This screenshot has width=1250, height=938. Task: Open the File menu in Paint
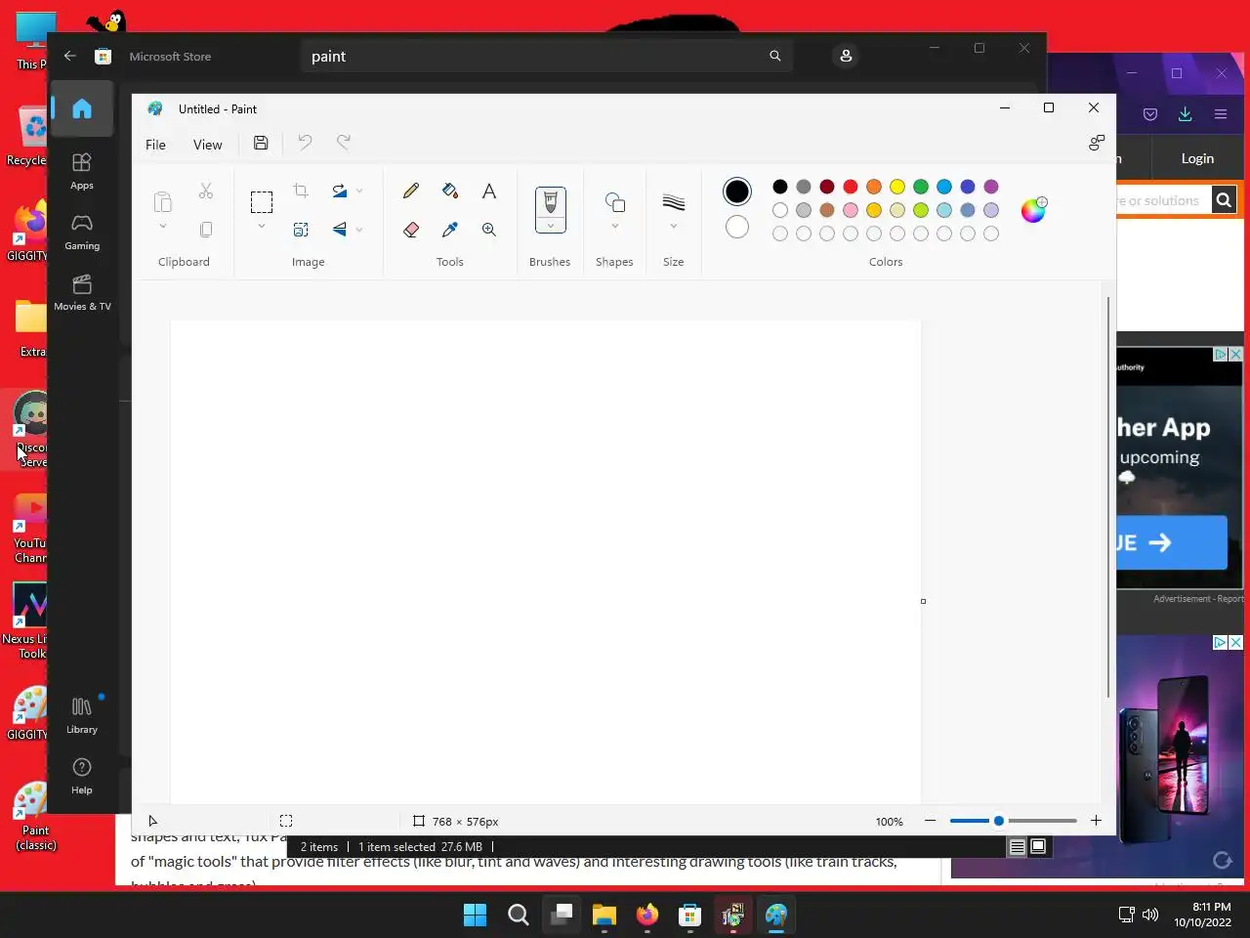tap(155, 145)
